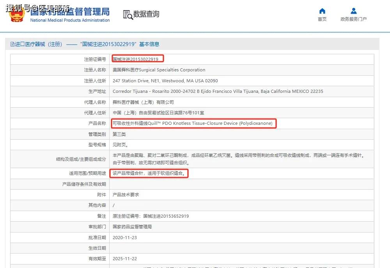Select product name Quill PDO Knotless text
Image resolution: width=390 pixels, height=268 pixels.
click(x=193, y=123)
